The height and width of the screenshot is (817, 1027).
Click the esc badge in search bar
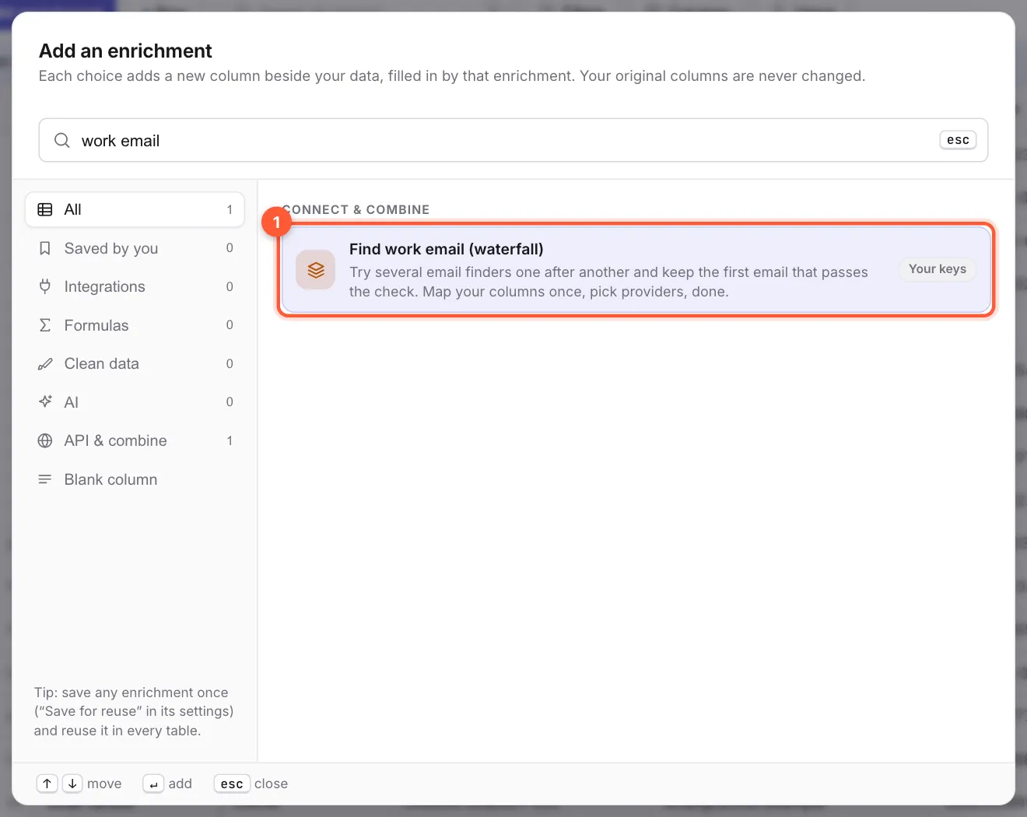(958, 140)
